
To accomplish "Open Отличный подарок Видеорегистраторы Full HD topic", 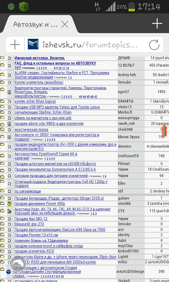I will point(61,183).
